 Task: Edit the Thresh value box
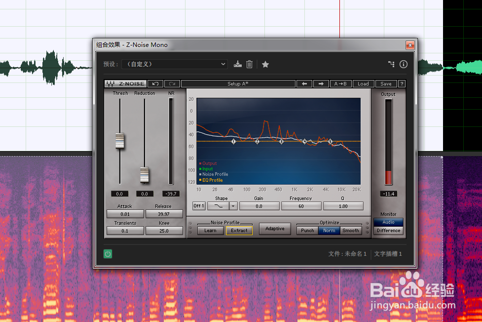pyautogui.click(x=119, y=194)
